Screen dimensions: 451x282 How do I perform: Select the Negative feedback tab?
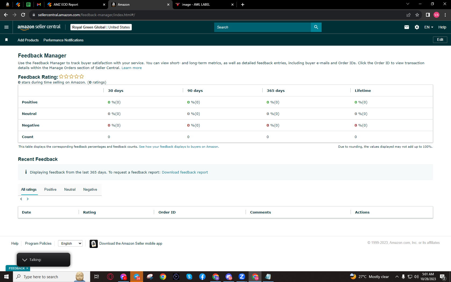[90, 190]
